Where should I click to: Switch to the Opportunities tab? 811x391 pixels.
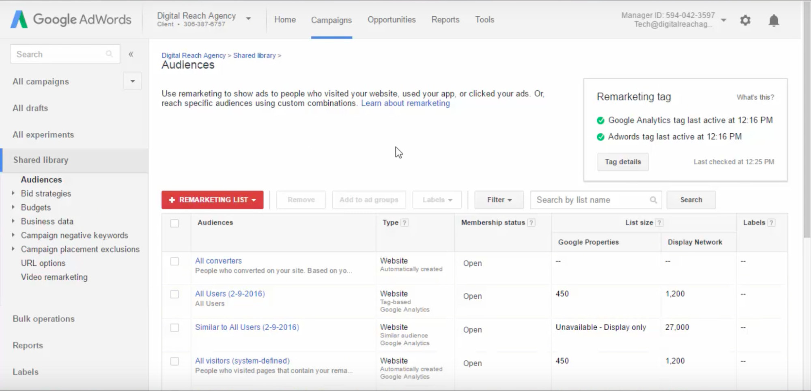coord(391,19)
